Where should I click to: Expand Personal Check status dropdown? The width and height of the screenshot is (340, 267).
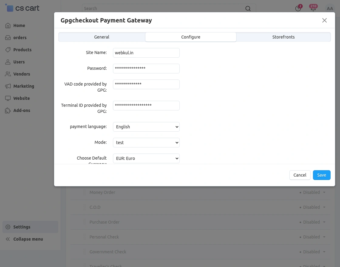pos(312,237)
